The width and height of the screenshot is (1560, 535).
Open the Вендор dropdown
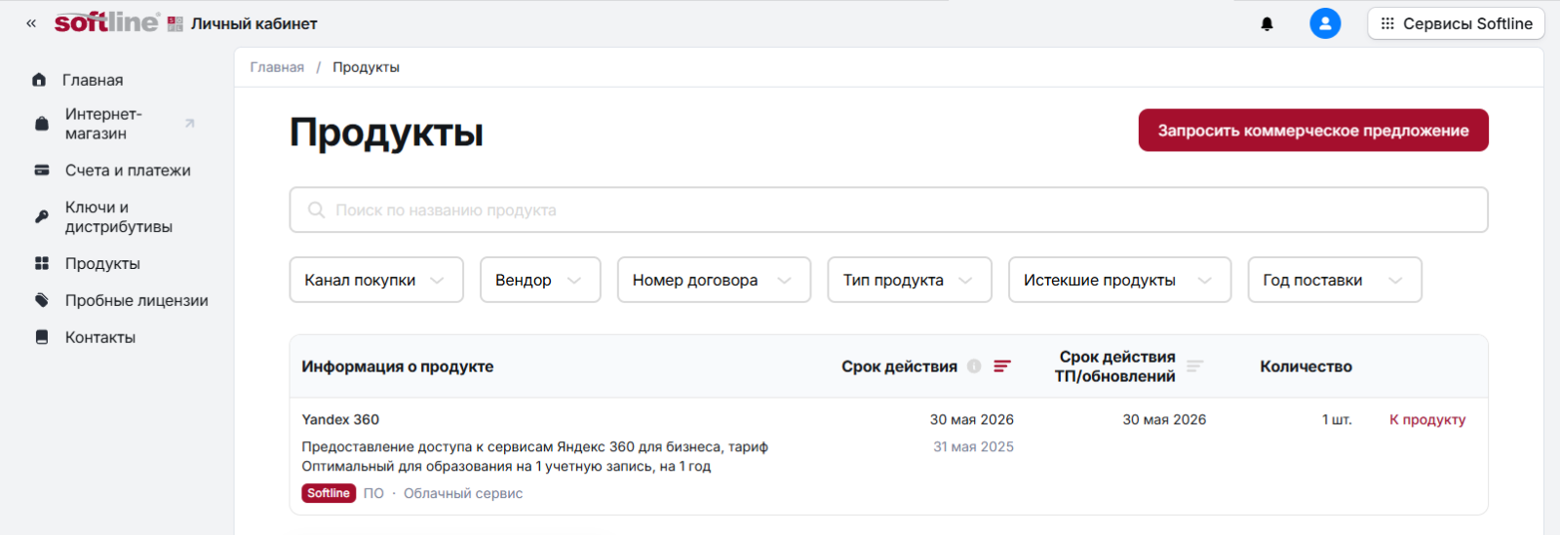tap(540, 281)
